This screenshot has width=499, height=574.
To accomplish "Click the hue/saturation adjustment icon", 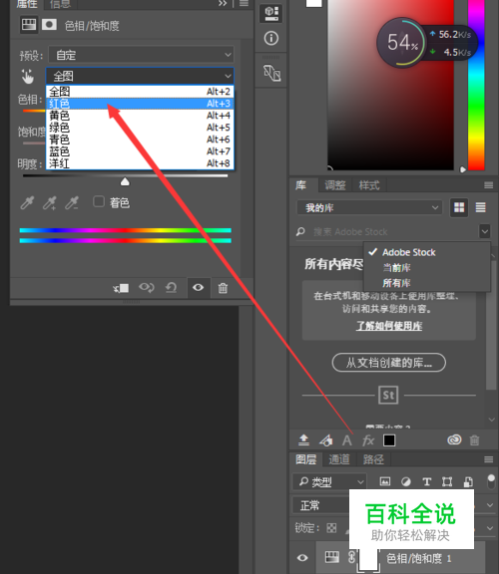I will 29,25.
